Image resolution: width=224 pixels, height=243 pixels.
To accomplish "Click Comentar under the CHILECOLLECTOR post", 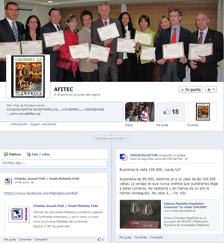I will 141,237.
